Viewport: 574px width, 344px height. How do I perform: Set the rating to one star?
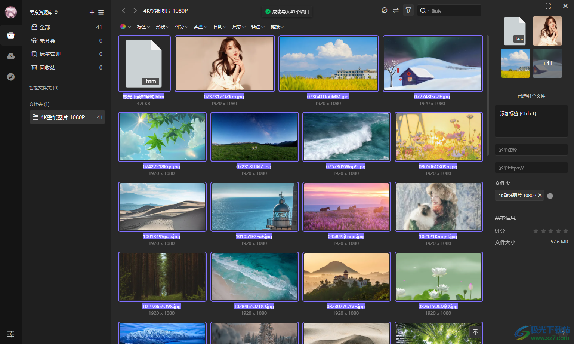(536, 231)
